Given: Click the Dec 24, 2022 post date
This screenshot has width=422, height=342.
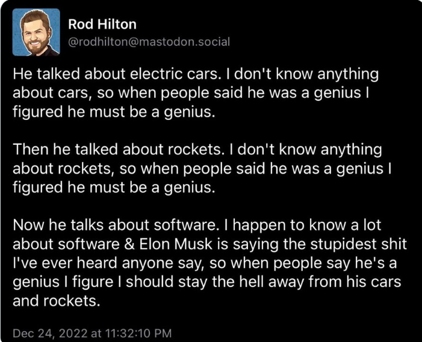Looking at the screenshot, I should coord(51,334).
